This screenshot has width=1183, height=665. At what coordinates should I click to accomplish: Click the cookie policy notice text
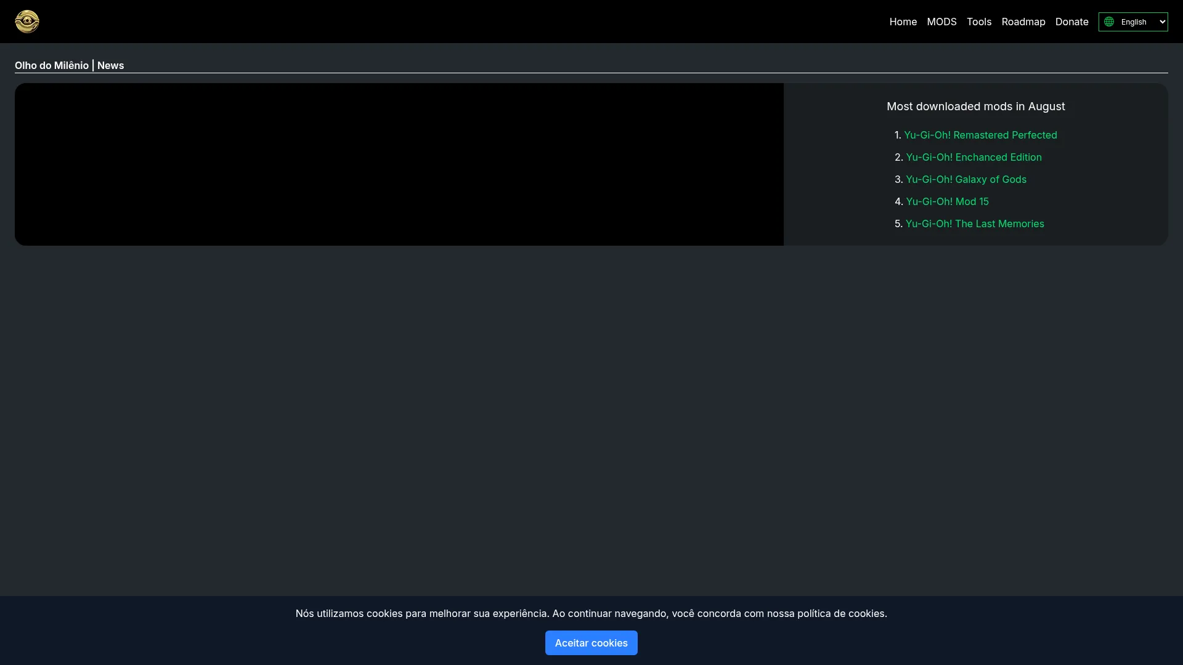[591, 613]
